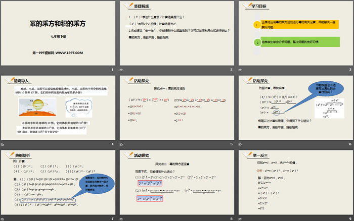
Task: Click animation star icon under slide 3
Action: pos(240,70)
